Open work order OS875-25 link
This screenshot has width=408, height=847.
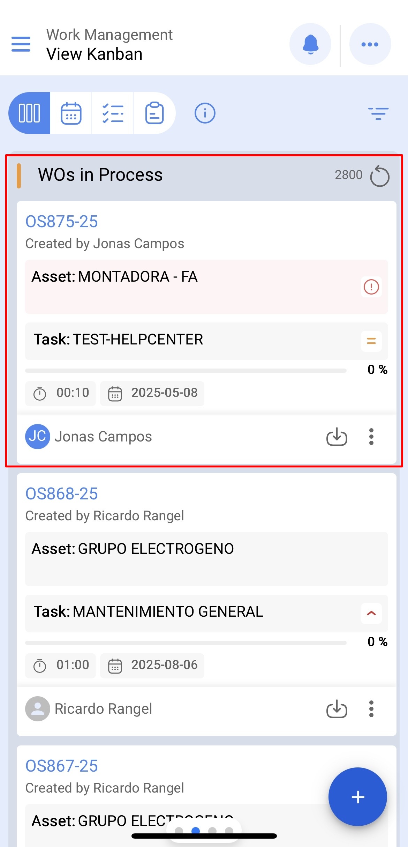coord(62,222)
